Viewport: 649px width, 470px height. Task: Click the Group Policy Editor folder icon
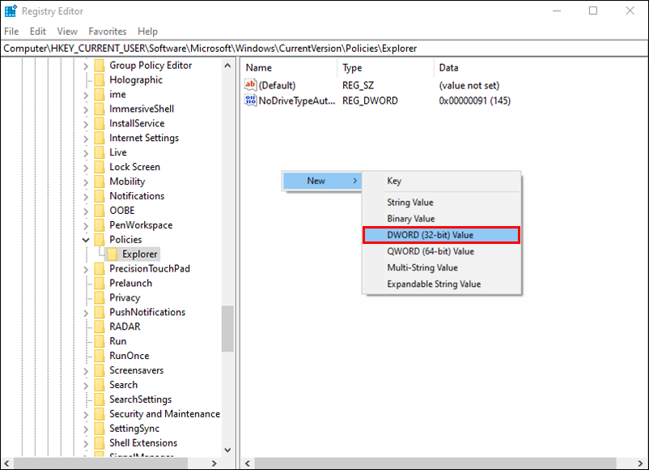click(x=100, y=66)
